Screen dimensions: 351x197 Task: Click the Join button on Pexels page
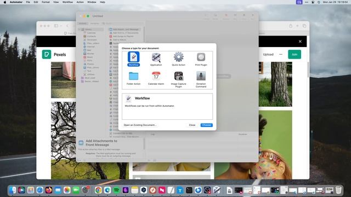295,54
